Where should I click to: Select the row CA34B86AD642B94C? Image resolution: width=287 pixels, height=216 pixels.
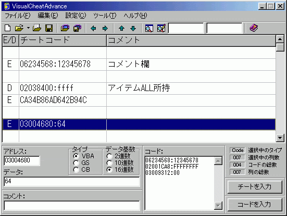pyautogui.click(x=139, y=100)
